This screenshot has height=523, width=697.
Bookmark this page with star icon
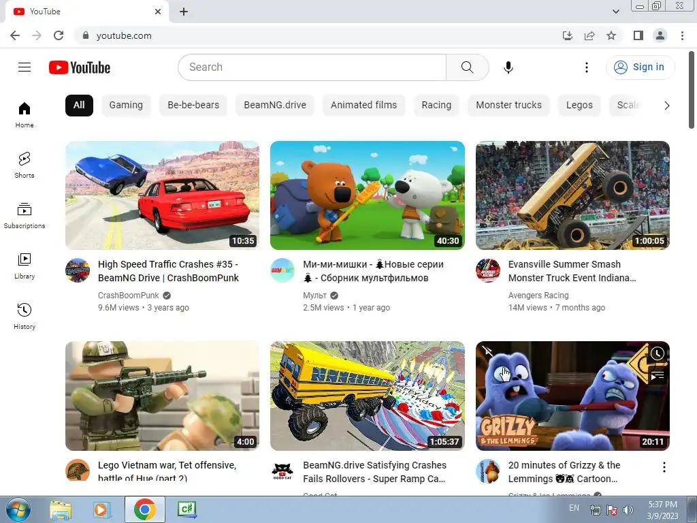pos(611,35)
